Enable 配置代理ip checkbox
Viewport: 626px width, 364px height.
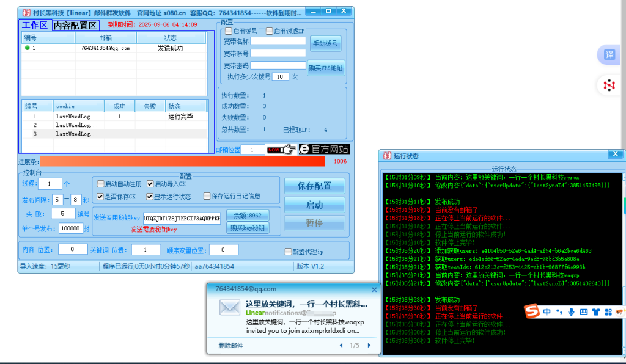point(289,251)
